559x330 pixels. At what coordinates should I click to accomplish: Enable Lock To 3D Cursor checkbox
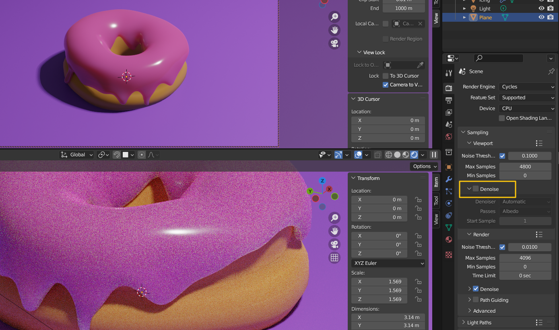coord(386,76)
